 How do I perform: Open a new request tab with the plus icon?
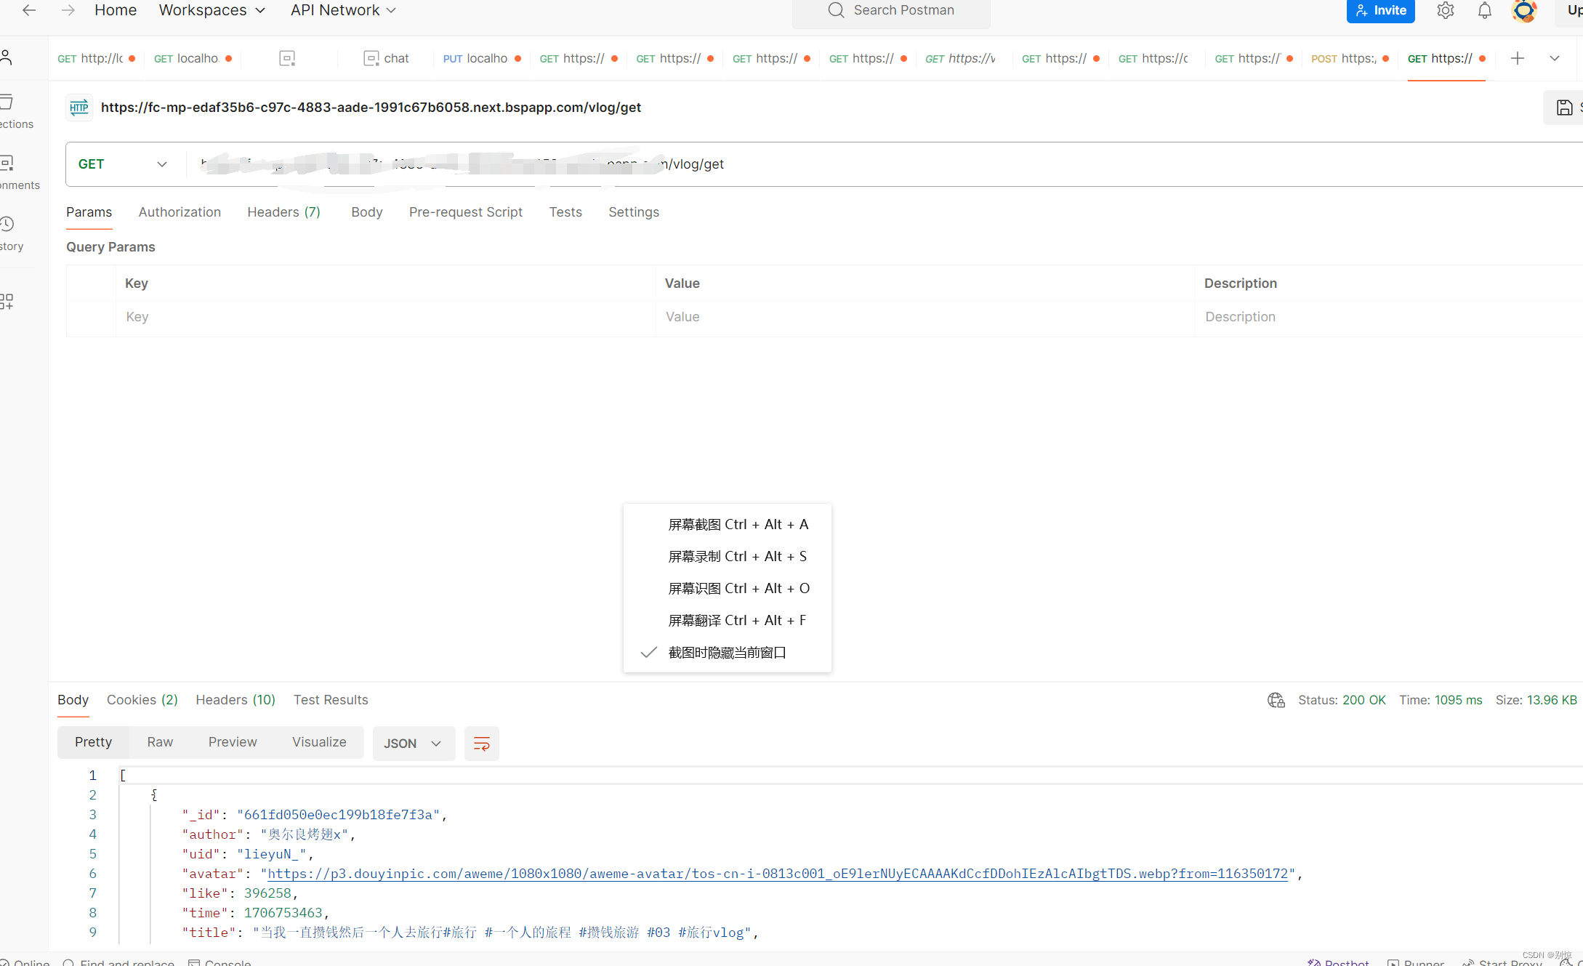1517,58
